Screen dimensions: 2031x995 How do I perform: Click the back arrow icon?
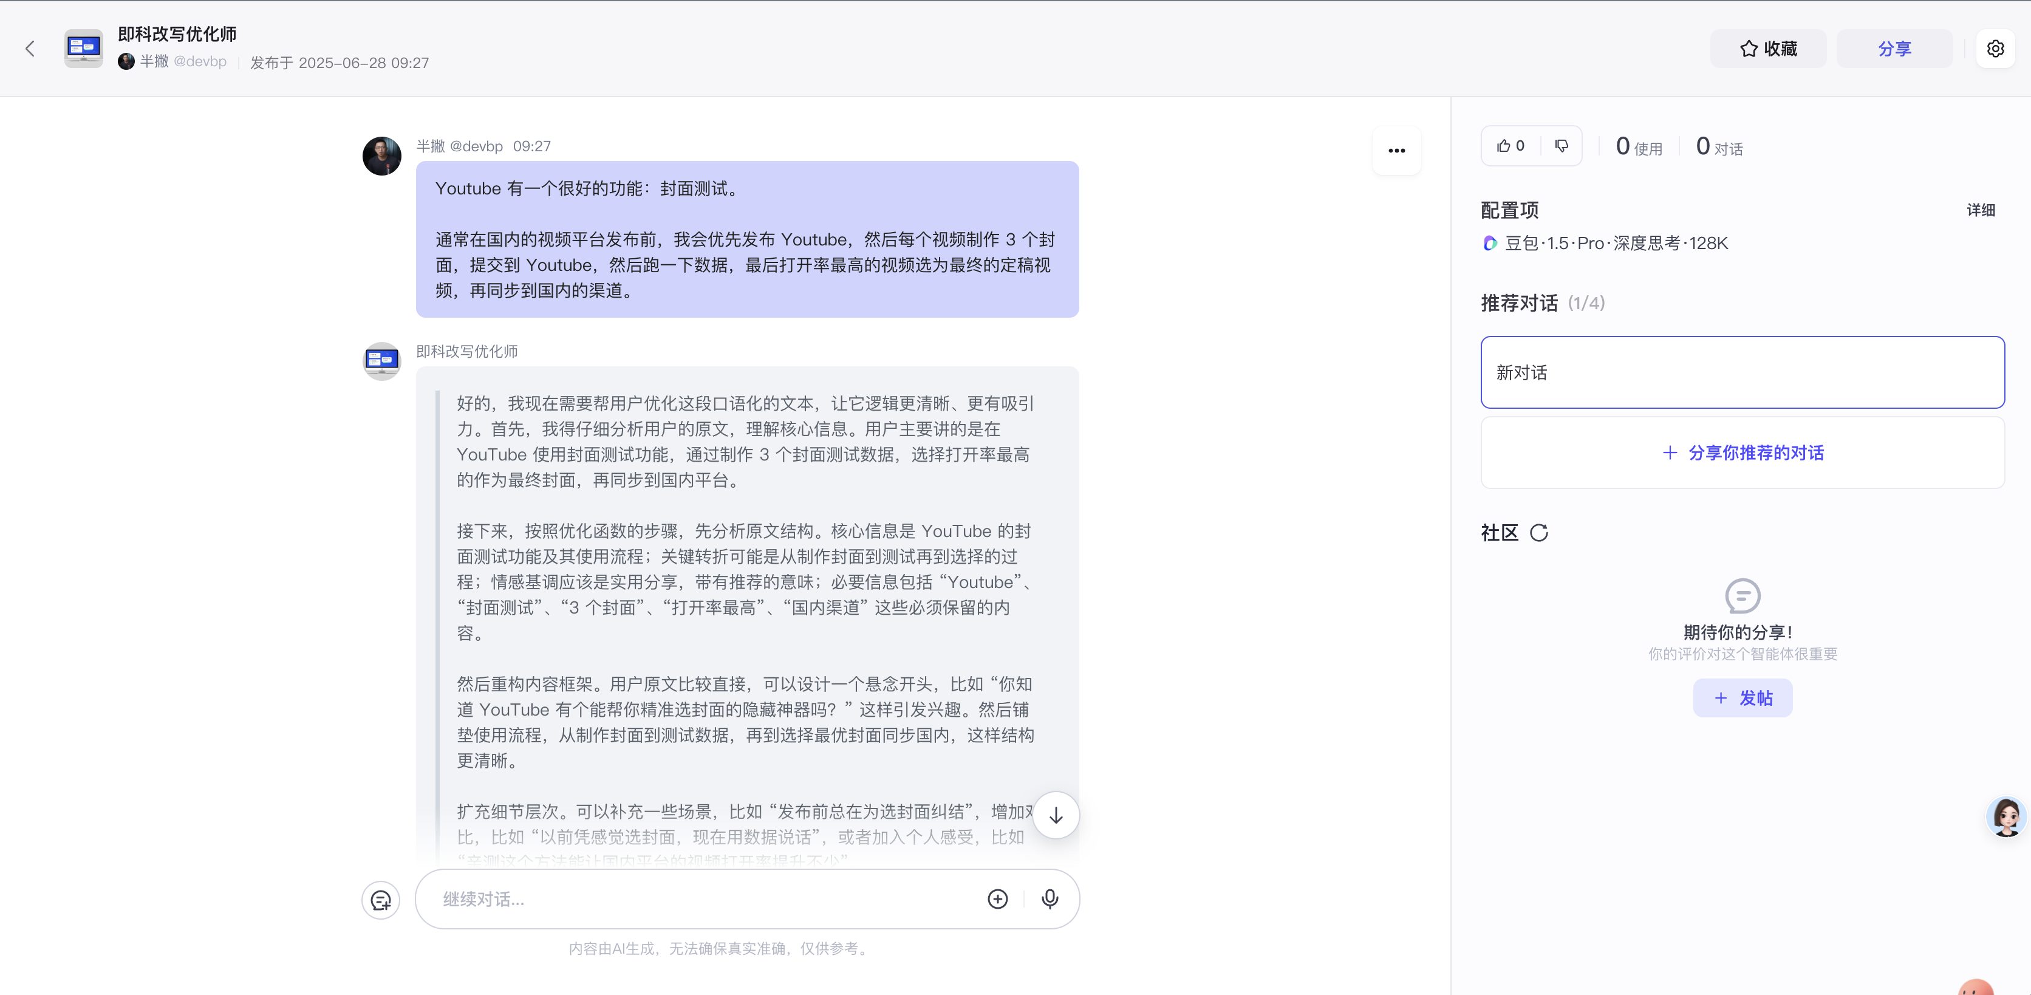(30, 49)
